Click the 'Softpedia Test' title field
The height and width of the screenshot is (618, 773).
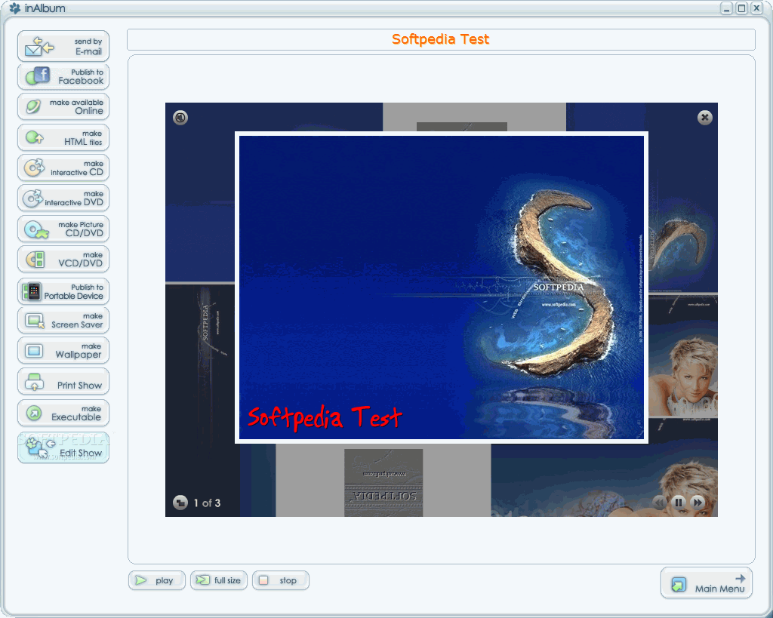coord(441,39)
